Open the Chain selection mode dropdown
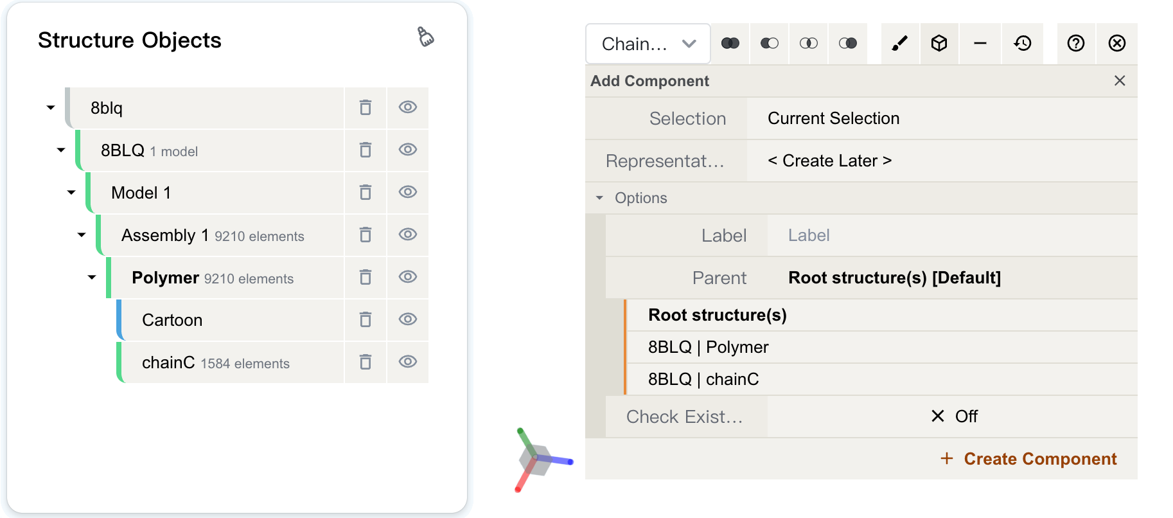 (648, 44)
